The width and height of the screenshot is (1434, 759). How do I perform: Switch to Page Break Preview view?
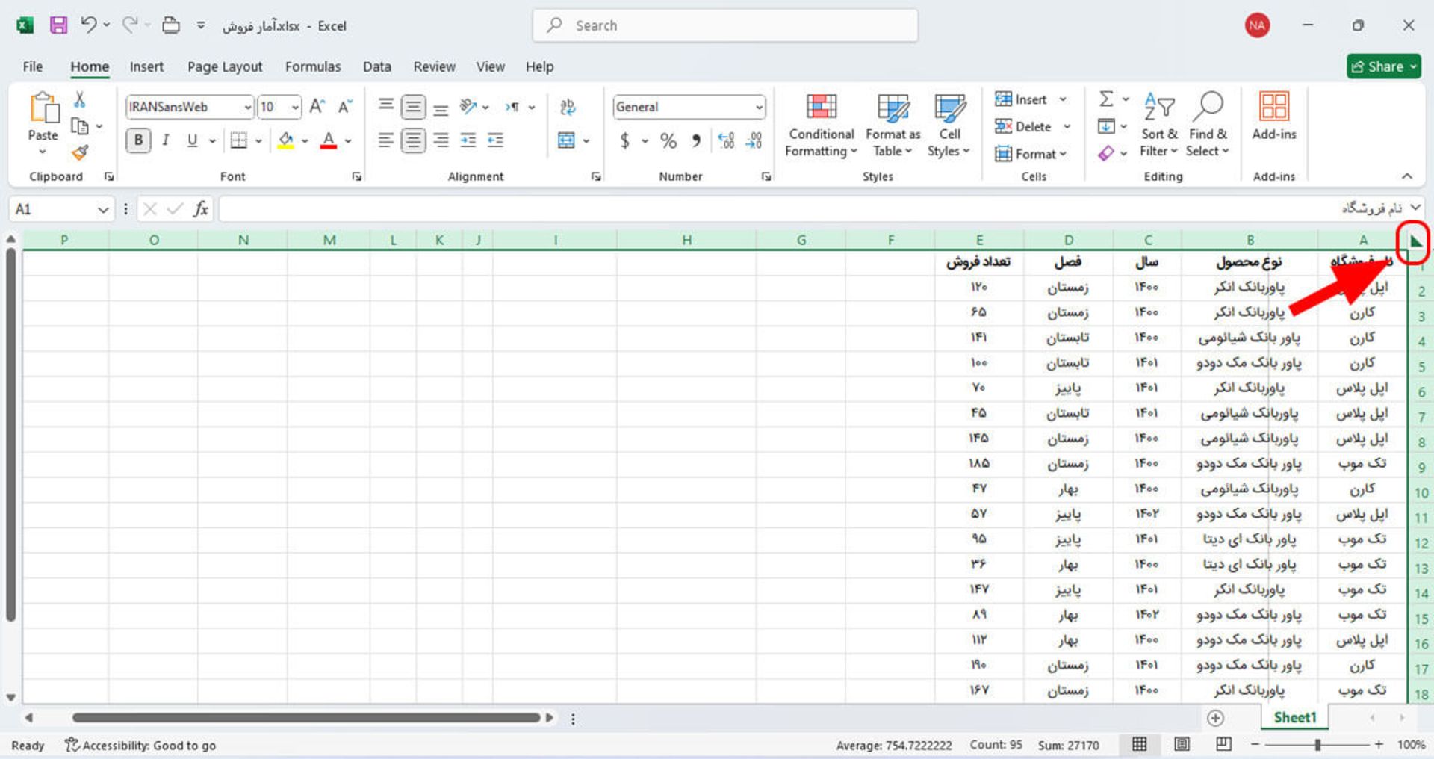click(1223, 744)
